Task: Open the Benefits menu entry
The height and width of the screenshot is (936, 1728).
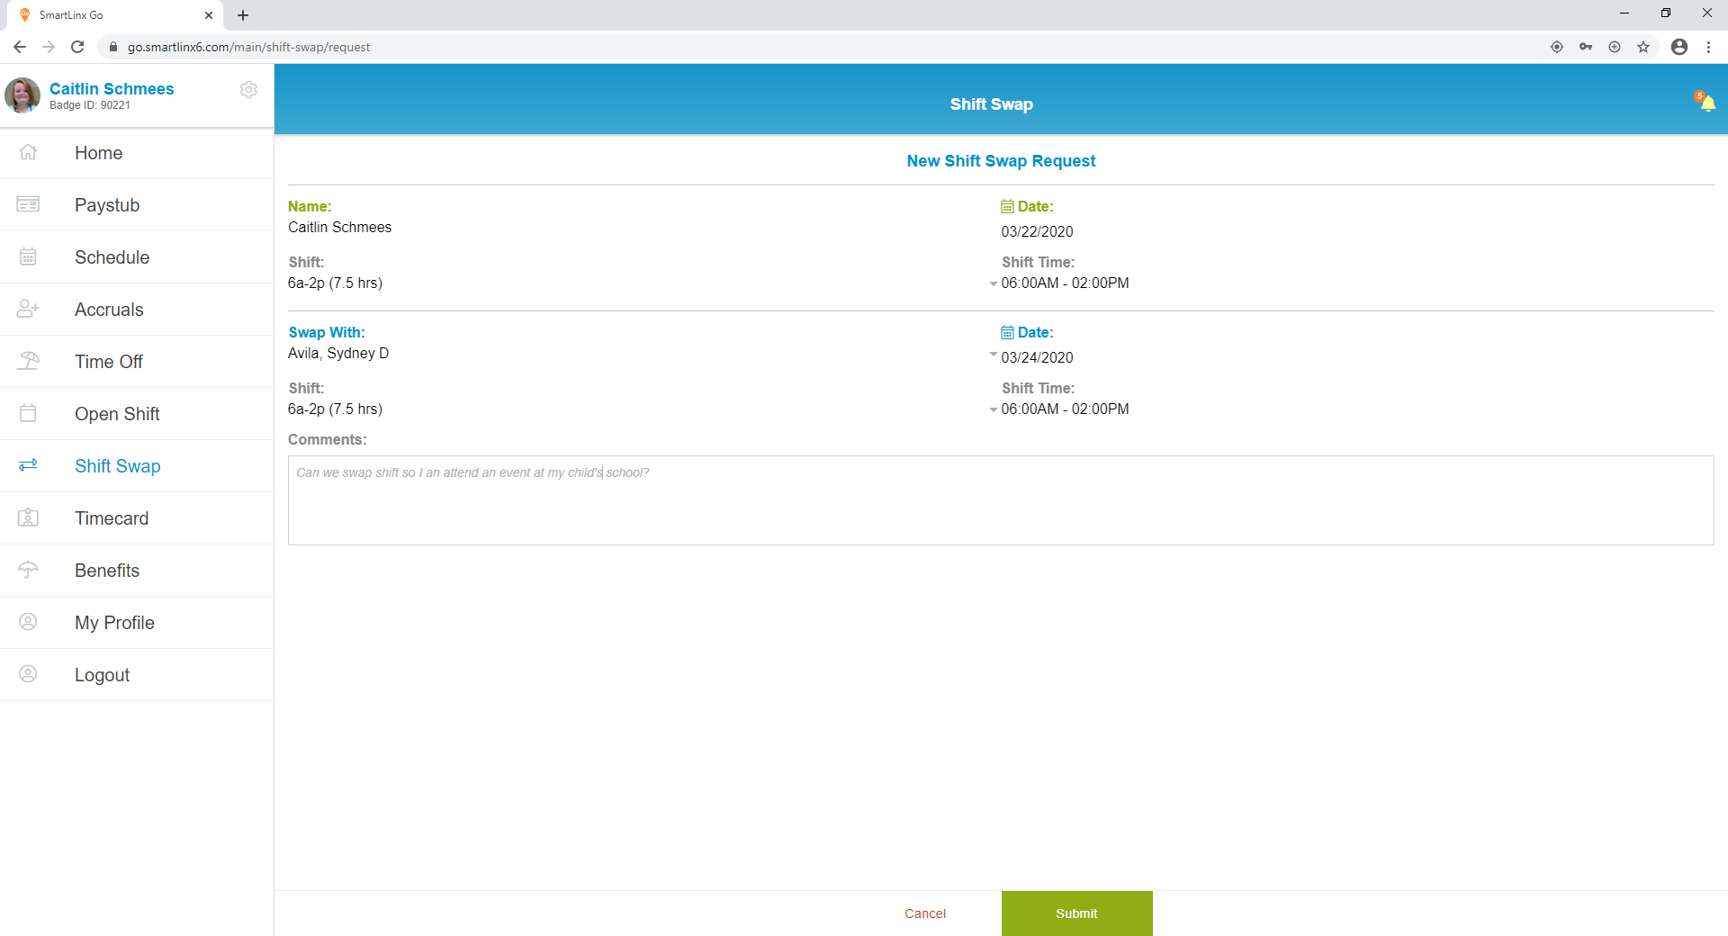Action: click(x=106, y=570)
